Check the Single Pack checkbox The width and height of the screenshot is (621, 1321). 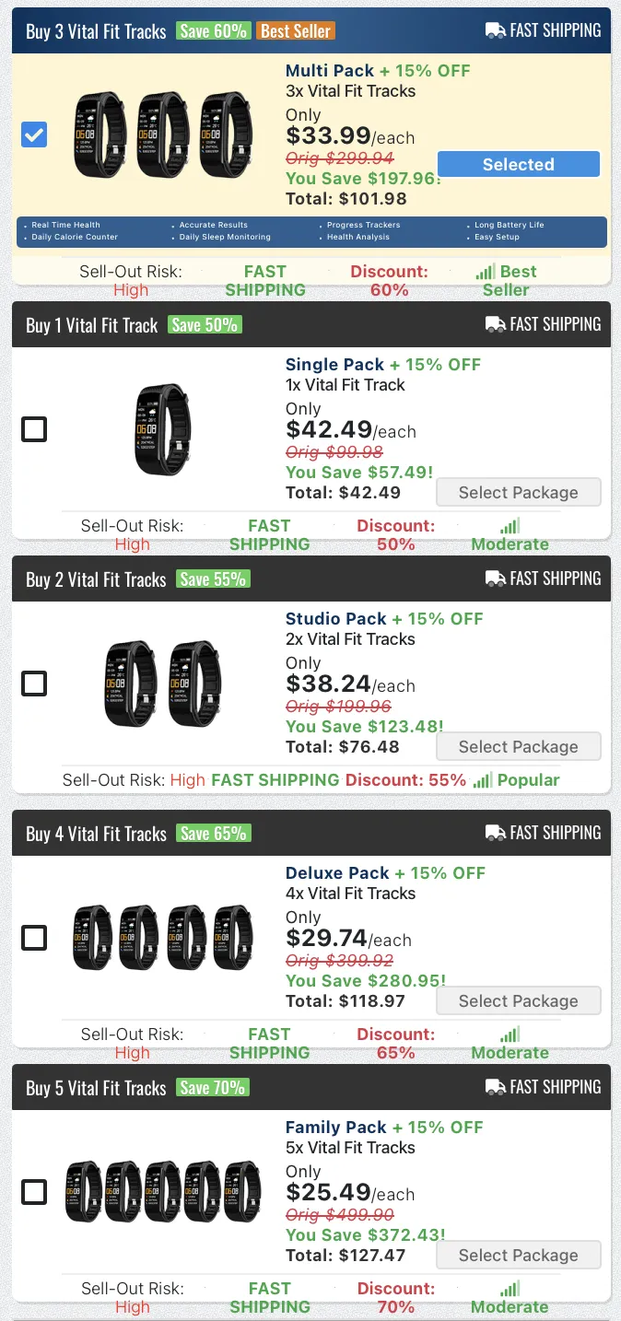pyautogui.click(x=34, y=429)
